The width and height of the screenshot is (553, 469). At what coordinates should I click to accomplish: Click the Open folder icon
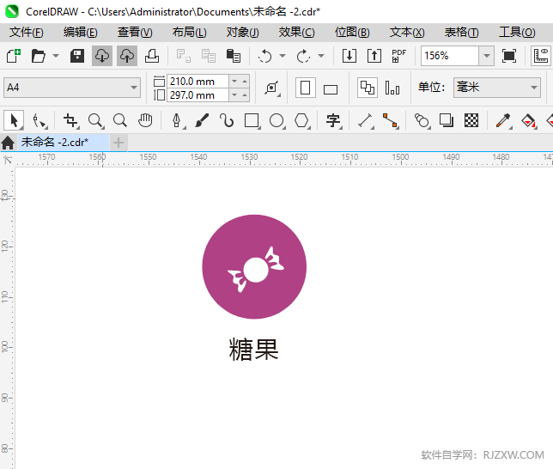38,56
